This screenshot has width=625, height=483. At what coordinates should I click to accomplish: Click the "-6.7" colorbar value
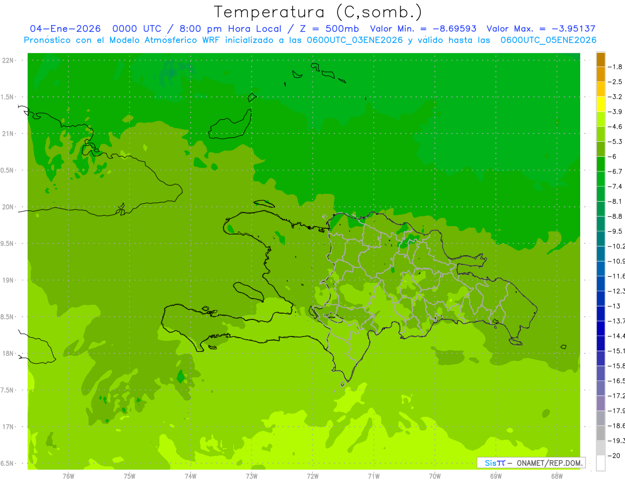pyautogui.click(x=616, y=172)
